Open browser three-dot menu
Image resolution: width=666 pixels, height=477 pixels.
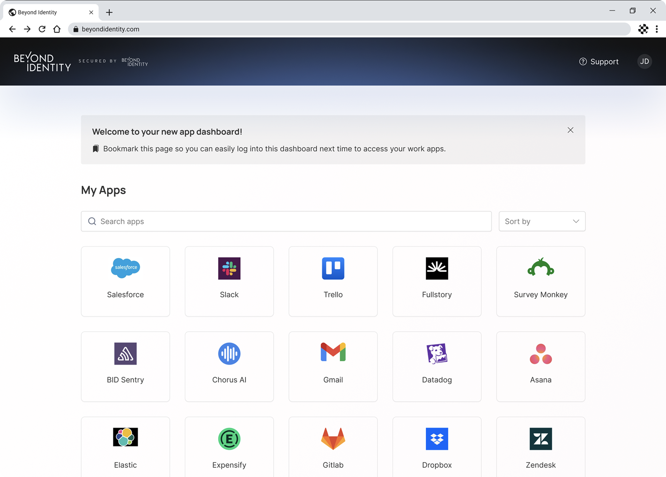tap(657, 29)
